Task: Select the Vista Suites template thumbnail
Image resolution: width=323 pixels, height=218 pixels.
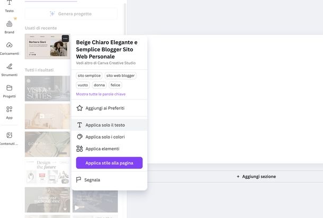Action: point(47,88)
